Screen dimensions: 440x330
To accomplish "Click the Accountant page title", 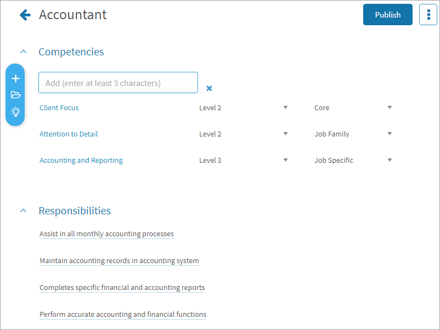I will (x=72, y=15).
